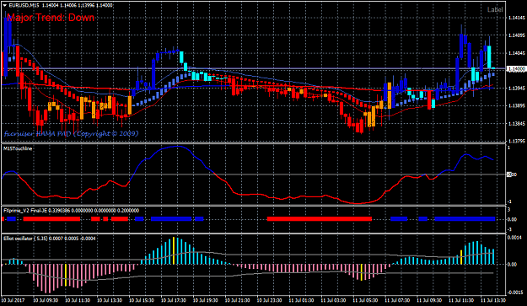Click price level 1.14095 on the price axis

click(x=517, y=35)
